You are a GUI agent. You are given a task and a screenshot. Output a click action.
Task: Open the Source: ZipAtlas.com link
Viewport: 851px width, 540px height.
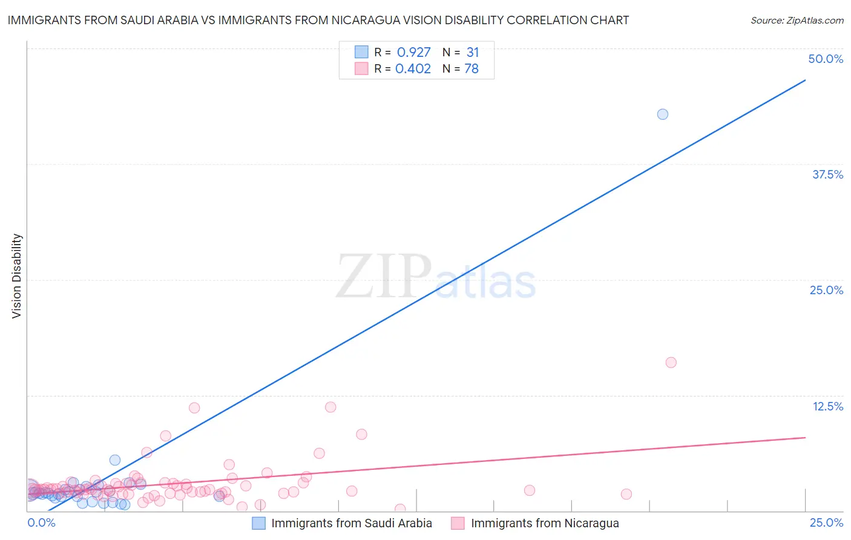[x=797, y=20]
